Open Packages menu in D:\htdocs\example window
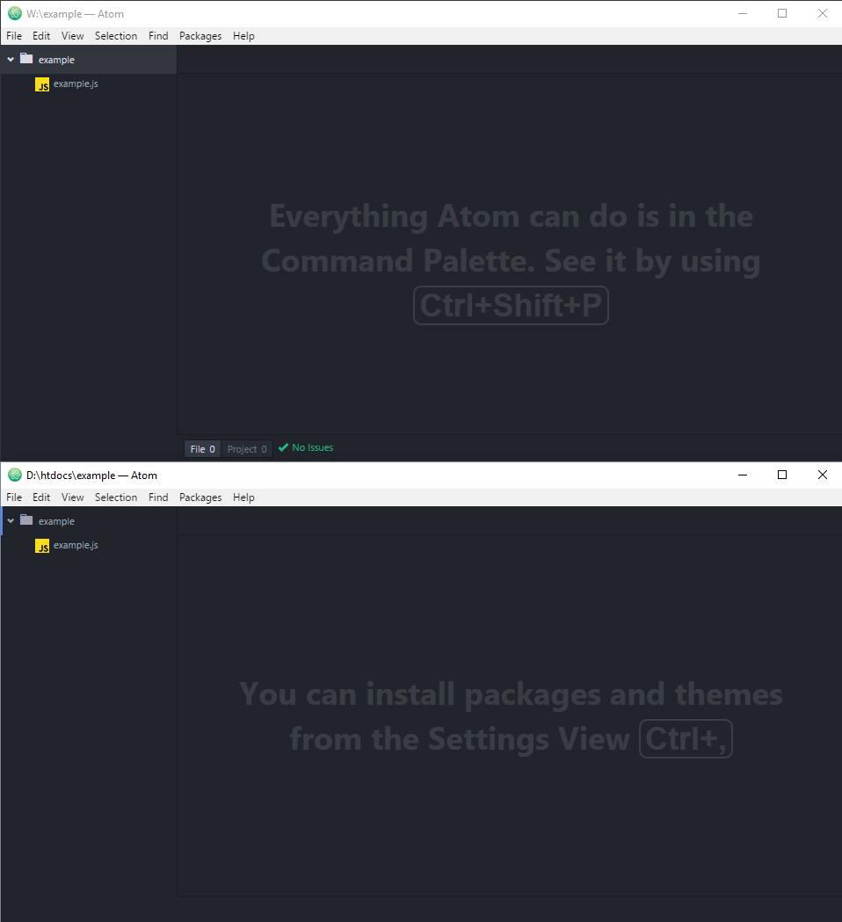The image size is (842, 922). pos(200,497)
